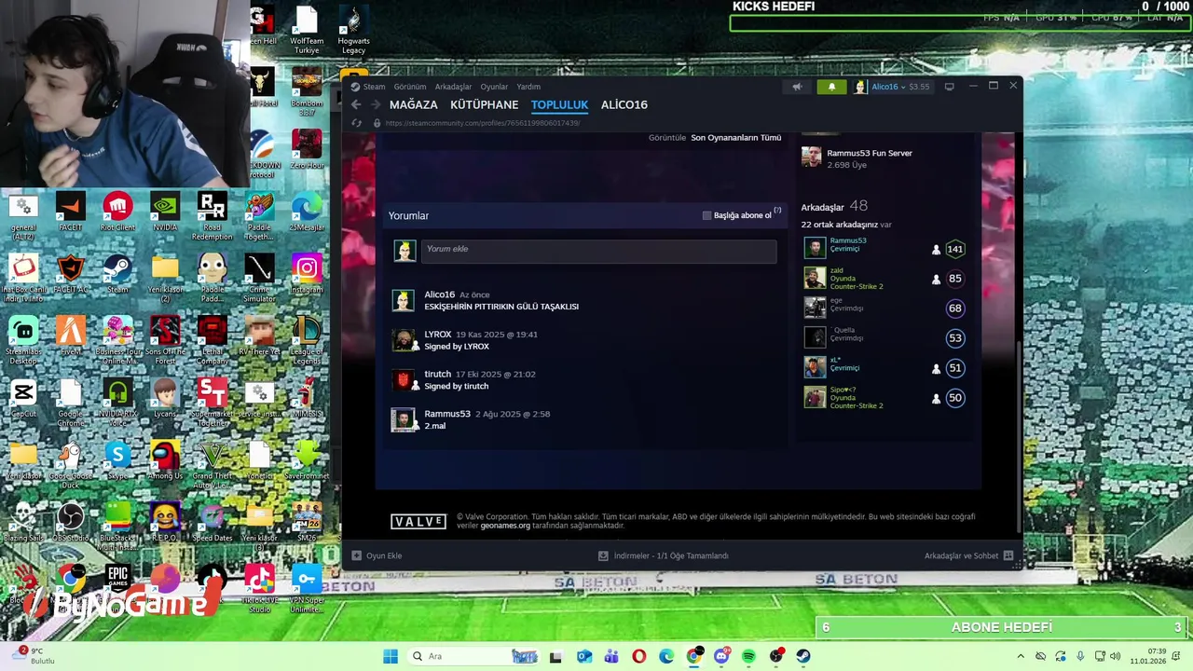Viewport: 1193px width, 671px height.
Task: Reload the Steam community page
Action: 356,123
